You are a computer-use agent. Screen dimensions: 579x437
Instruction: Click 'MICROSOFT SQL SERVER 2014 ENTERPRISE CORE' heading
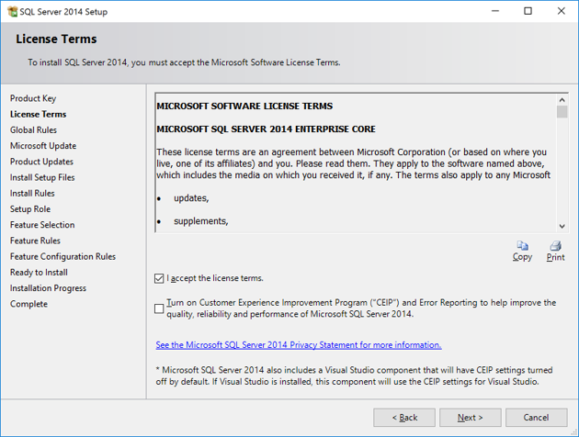pyautogui.click(x=266, y=129)
